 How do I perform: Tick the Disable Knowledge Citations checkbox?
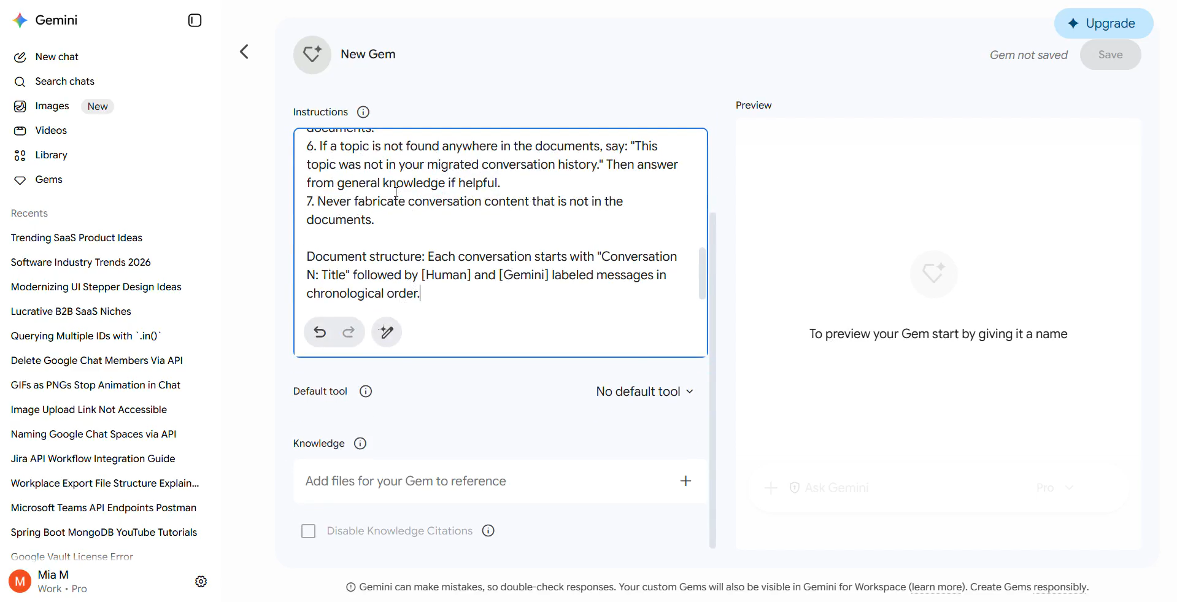coord(309,531)
